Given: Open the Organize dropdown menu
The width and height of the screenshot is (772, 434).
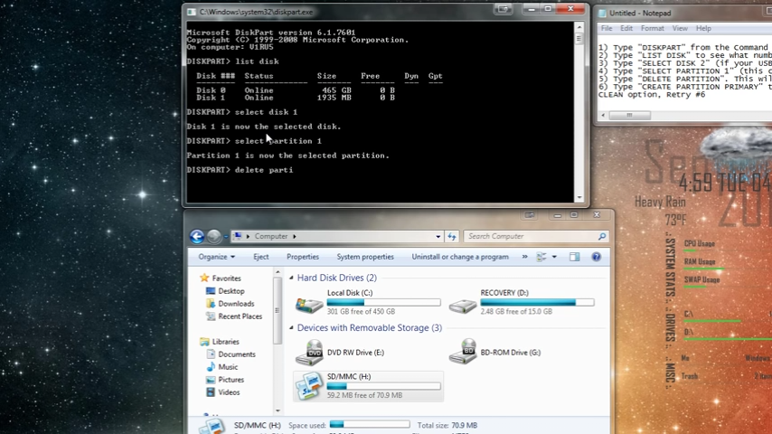Looking at the screenshot, I should (216, 257).
